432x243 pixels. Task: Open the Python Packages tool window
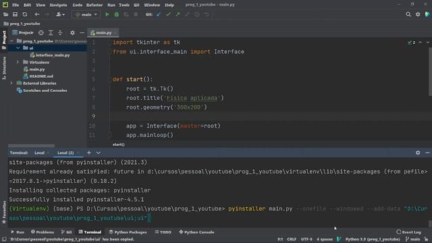tap(128, 232)
